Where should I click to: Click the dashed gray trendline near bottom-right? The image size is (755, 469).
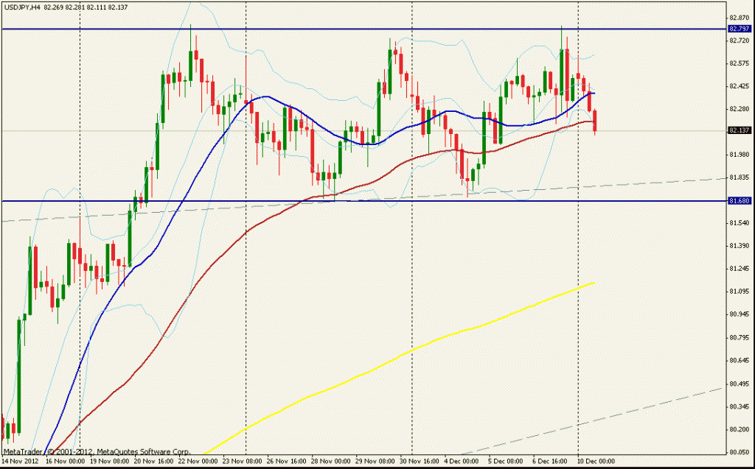coord(664,406)
